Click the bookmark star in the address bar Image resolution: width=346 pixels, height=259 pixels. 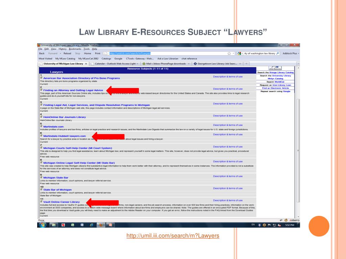coord(229,54)
